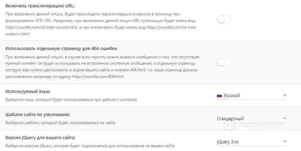The image size is (301, 151).
Task: Toggle the separate 404 error page switch
Action: click(x=224, y=62)
